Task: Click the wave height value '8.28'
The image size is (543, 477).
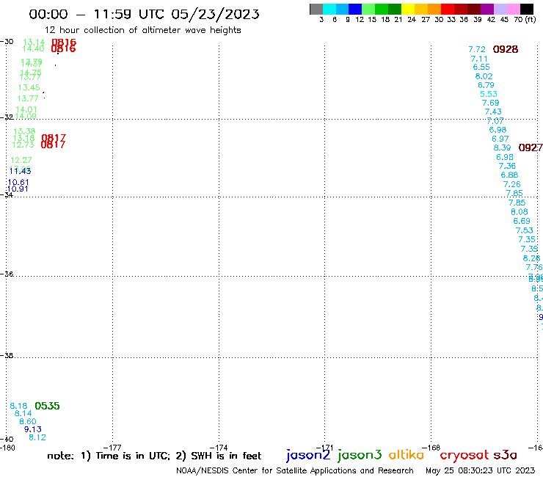Action: 531,258
